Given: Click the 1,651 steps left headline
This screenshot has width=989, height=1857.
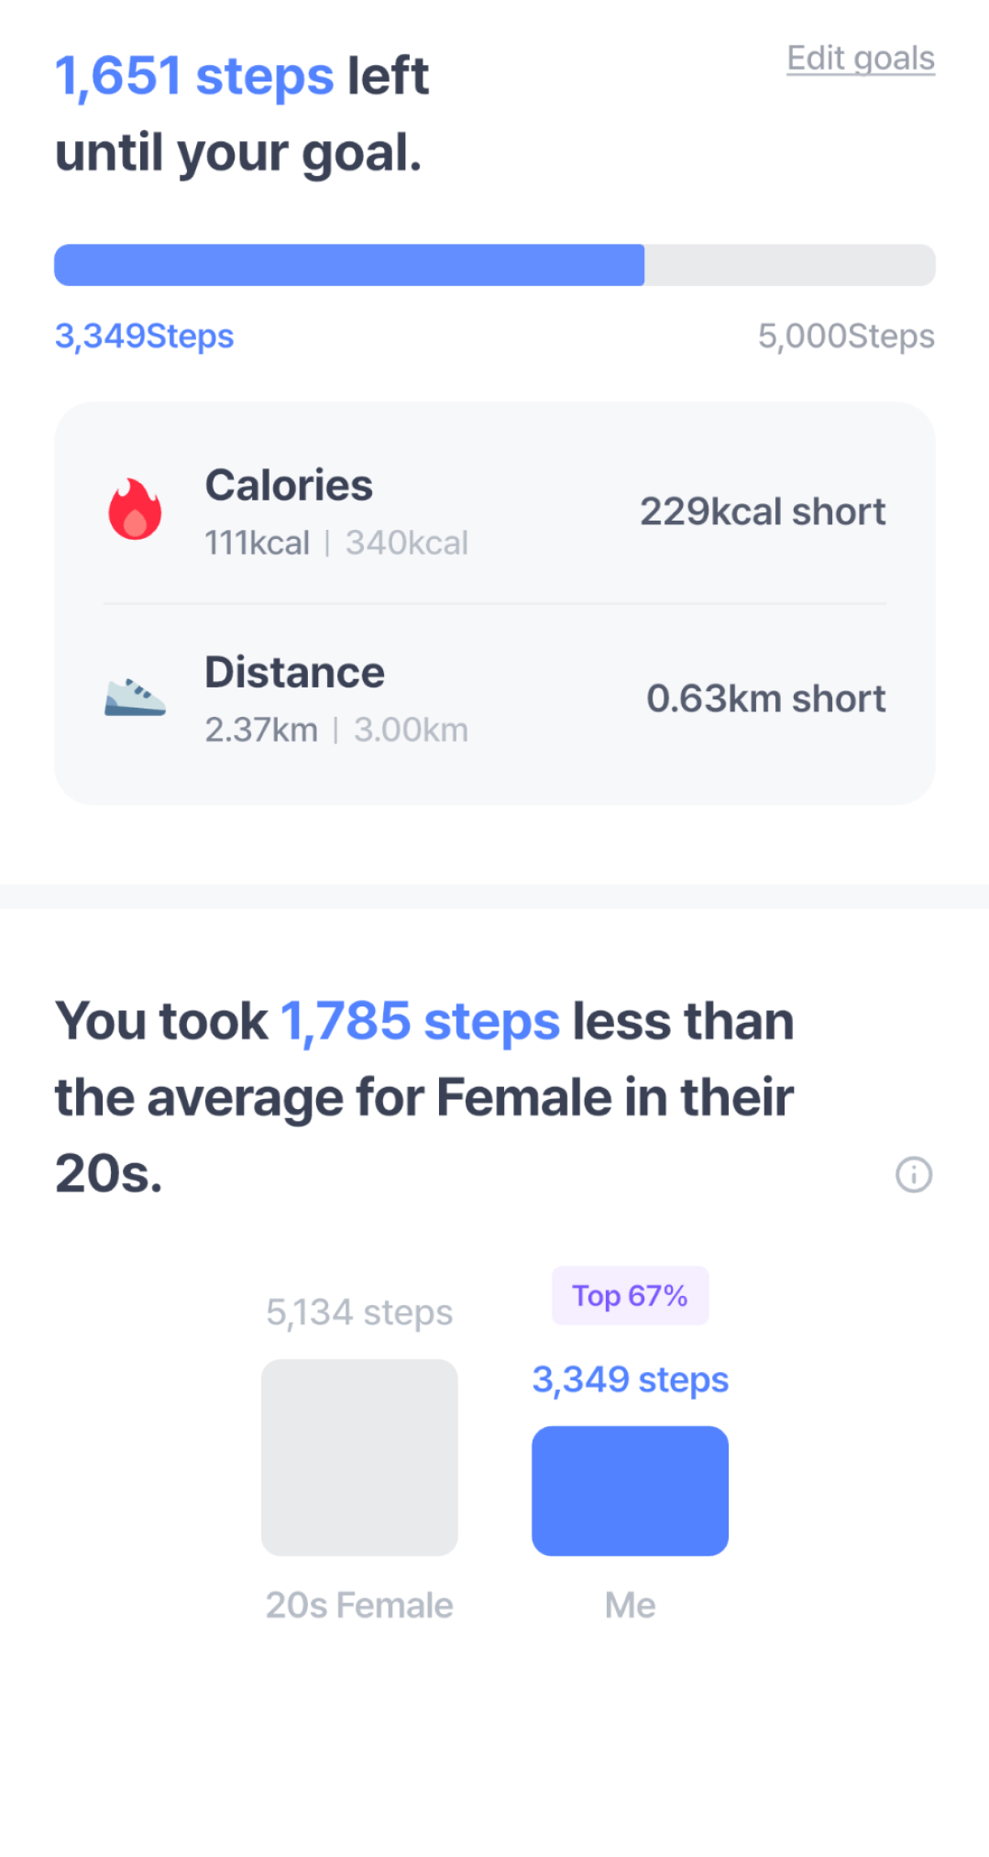Looking at the screenshot, I should point(242,75).
